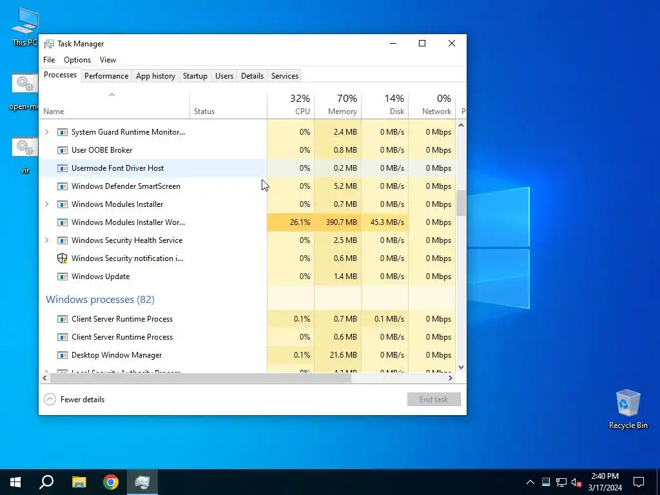This screenshot has height=495, width=660.
Task: Expand the Windows Security Health Service row
Action: tap(46, 240)
